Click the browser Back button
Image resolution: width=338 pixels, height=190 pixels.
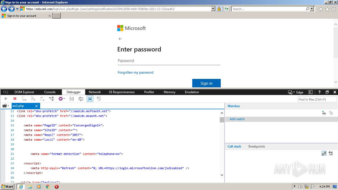pyautogui.click(x=4, y=9)
